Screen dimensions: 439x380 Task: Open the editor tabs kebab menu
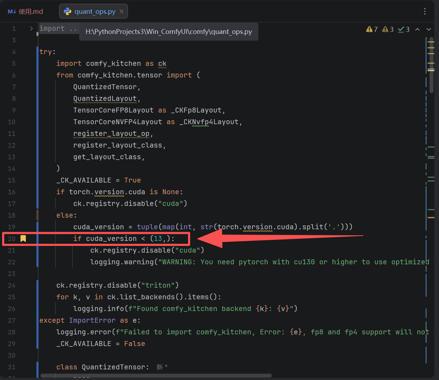coord(425,11)
